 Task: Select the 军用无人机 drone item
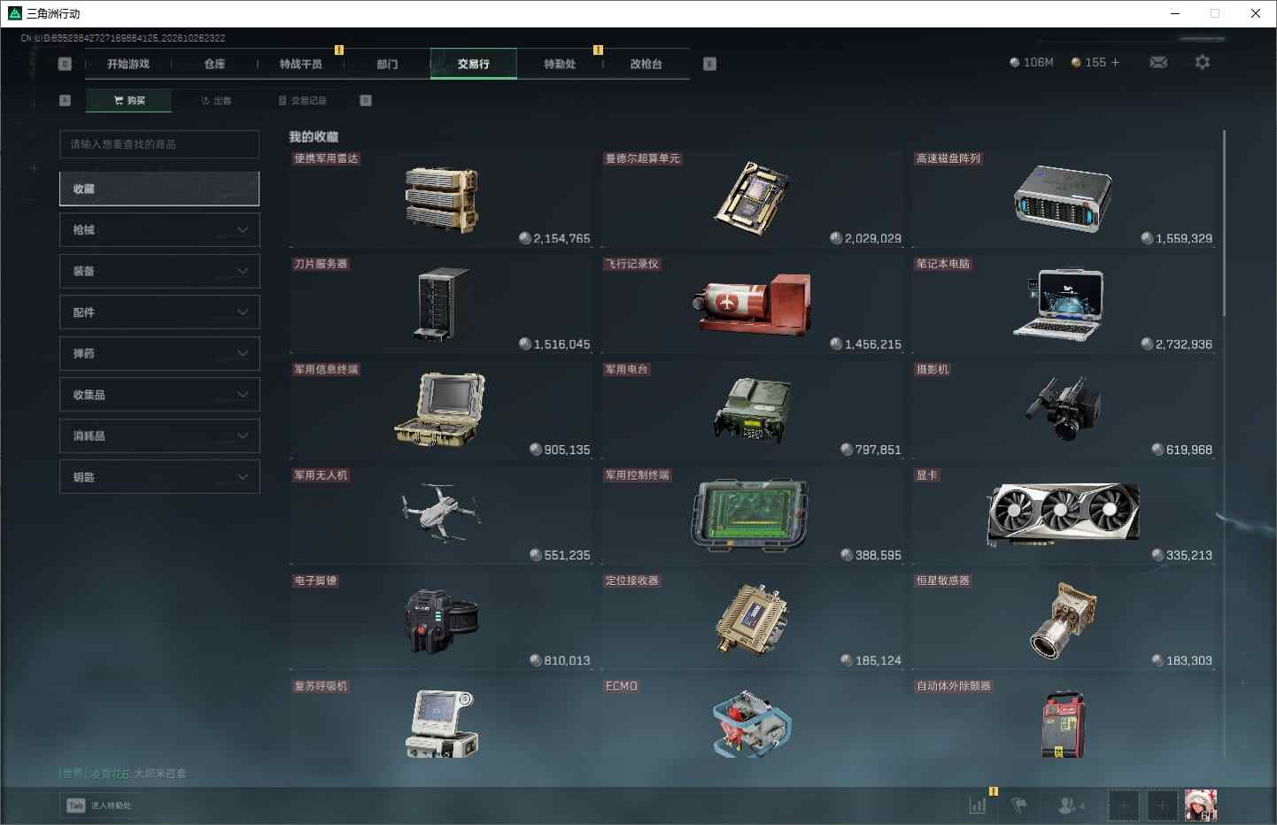[440, 515]
